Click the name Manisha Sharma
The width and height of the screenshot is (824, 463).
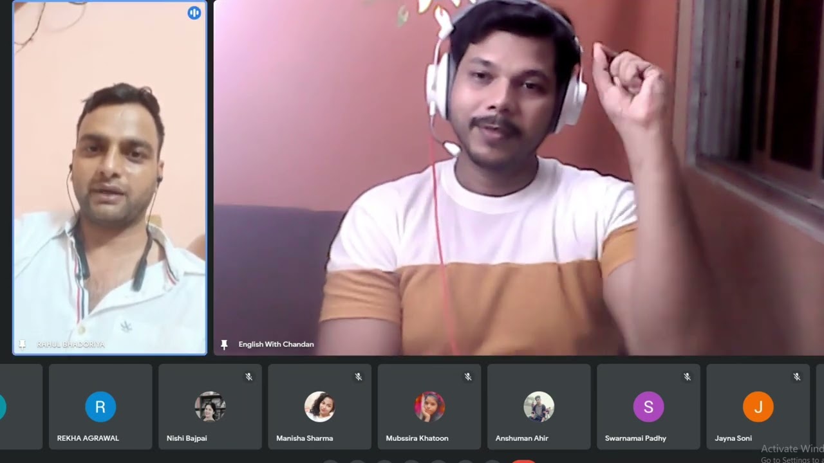coord(304,439)
